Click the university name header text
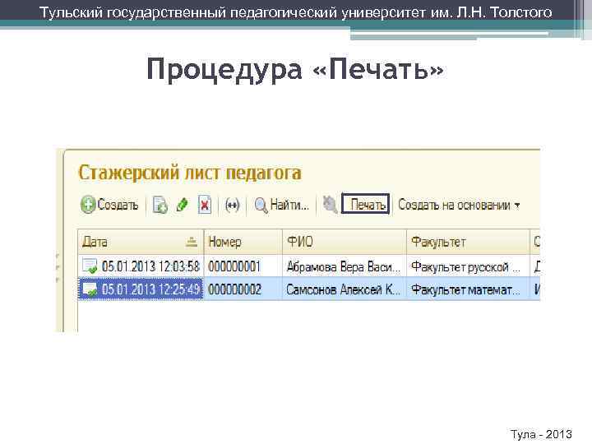The height and width of the screenshot is (444, 592). 296,12
